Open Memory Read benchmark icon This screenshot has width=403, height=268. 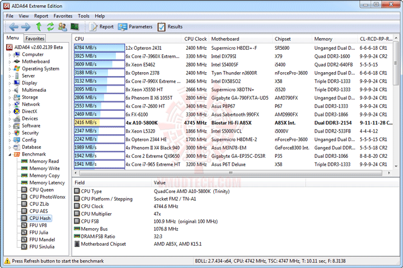pos(25,161)
